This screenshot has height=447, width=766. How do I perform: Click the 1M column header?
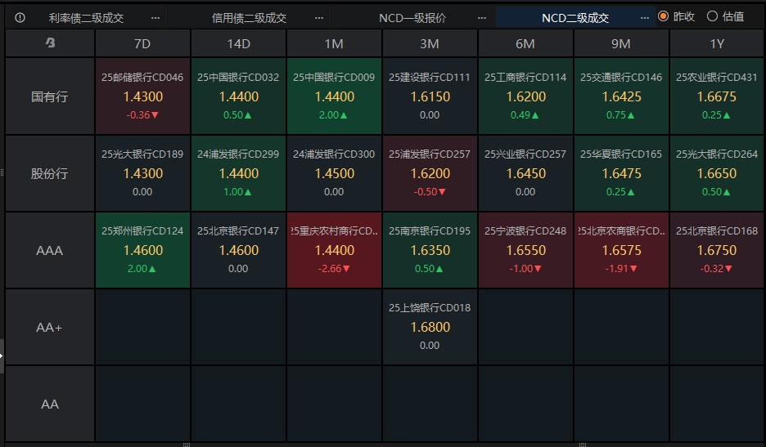[x=334, y=43]
